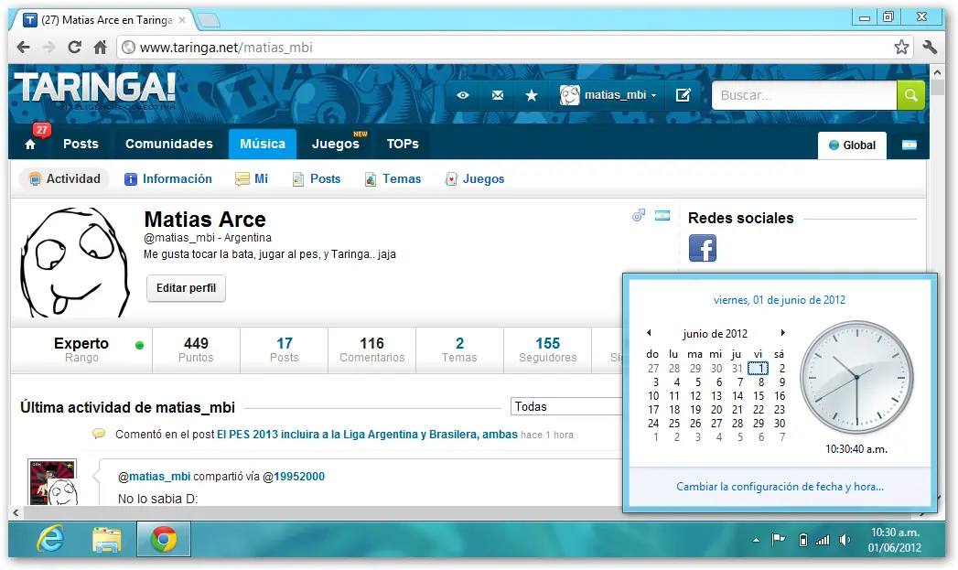Open the Música navigation tab

click(263, 145)
